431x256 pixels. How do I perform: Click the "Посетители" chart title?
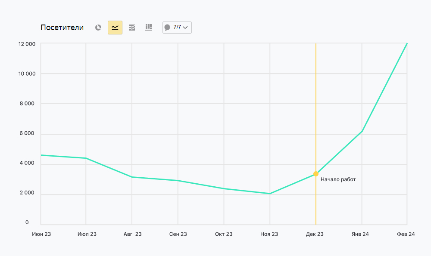62,28
